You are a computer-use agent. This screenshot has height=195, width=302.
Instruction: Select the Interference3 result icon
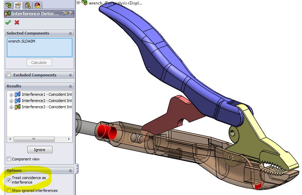click(x=17, y=107)
